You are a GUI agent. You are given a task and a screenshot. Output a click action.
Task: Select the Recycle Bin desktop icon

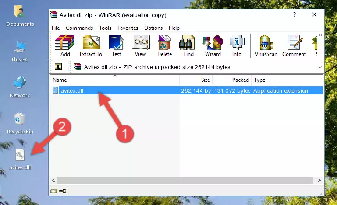click(20, 123)
